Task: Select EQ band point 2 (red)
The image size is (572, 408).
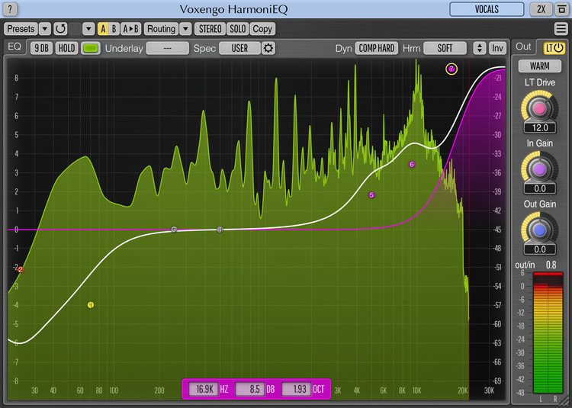Action: pos(21,270)
